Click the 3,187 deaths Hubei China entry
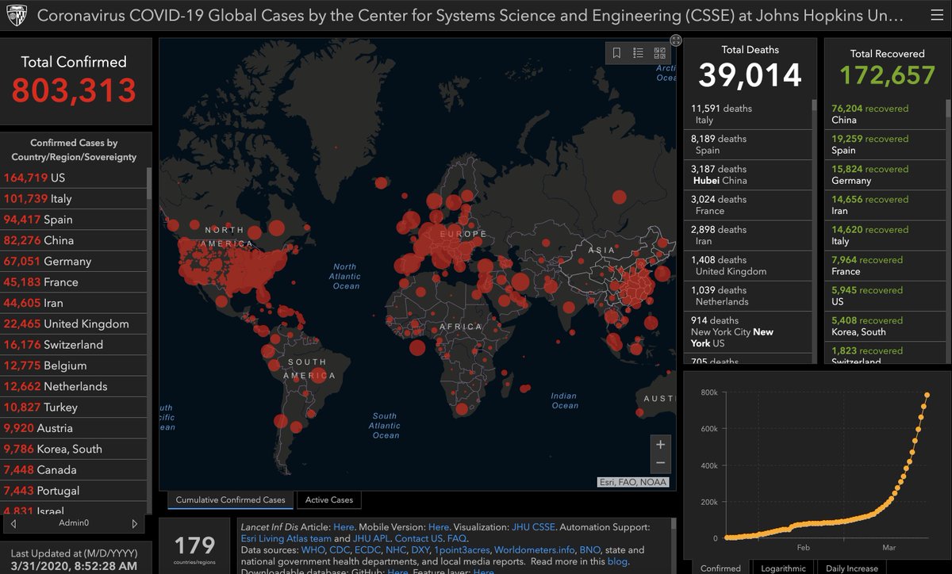Image resolution: width=952 pixels, height=574 pixels. [x=747, y=174]
